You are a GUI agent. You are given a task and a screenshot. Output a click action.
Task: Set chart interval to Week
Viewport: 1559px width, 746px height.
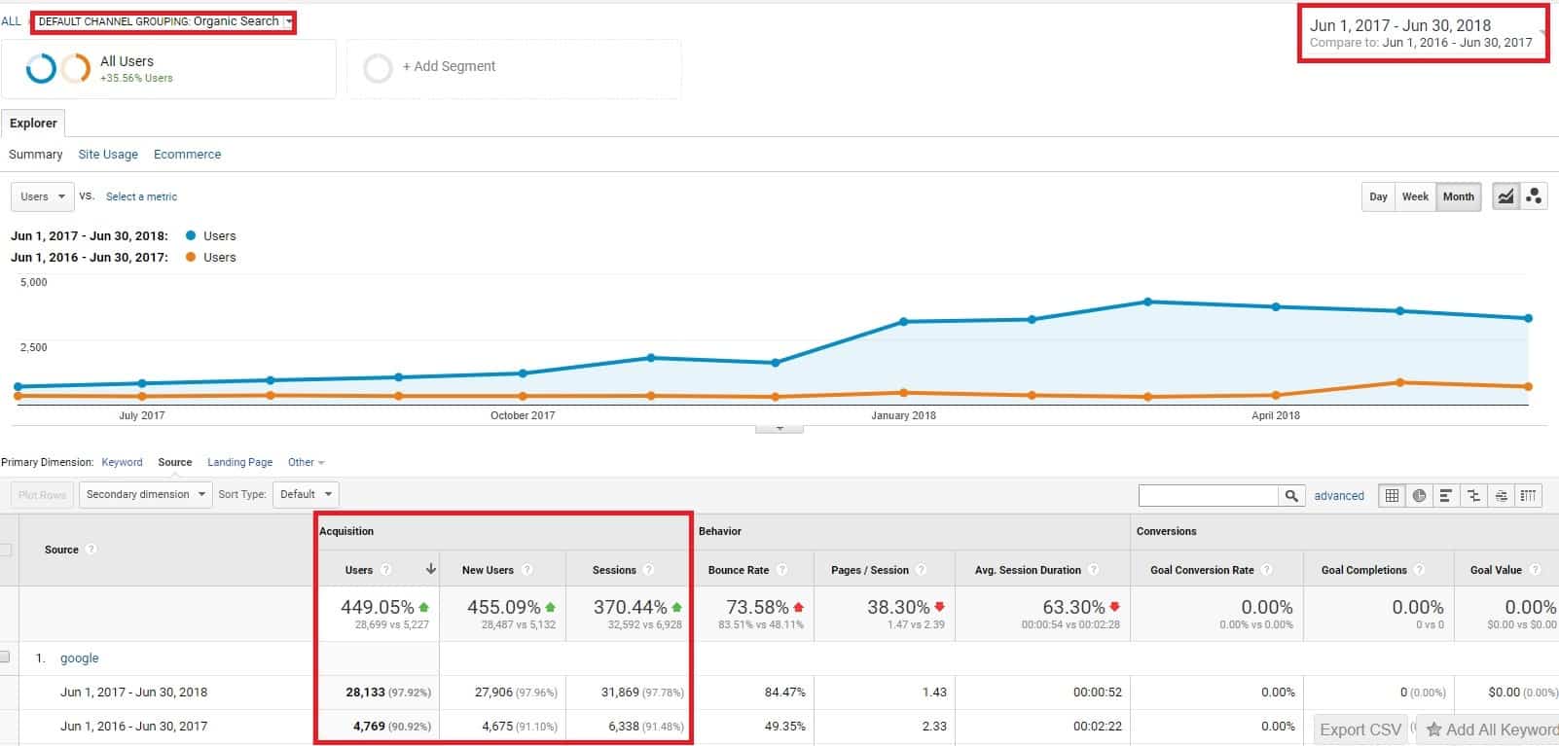tap(1415, 196)
